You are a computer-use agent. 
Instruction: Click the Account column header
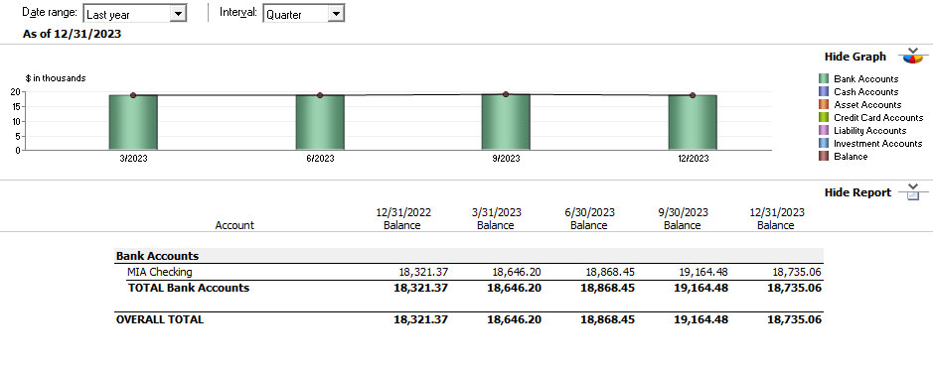pyautogui.click(x=234, y=225)
